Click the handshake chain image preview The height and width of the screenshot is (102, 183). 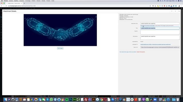[x=60, y=30]
